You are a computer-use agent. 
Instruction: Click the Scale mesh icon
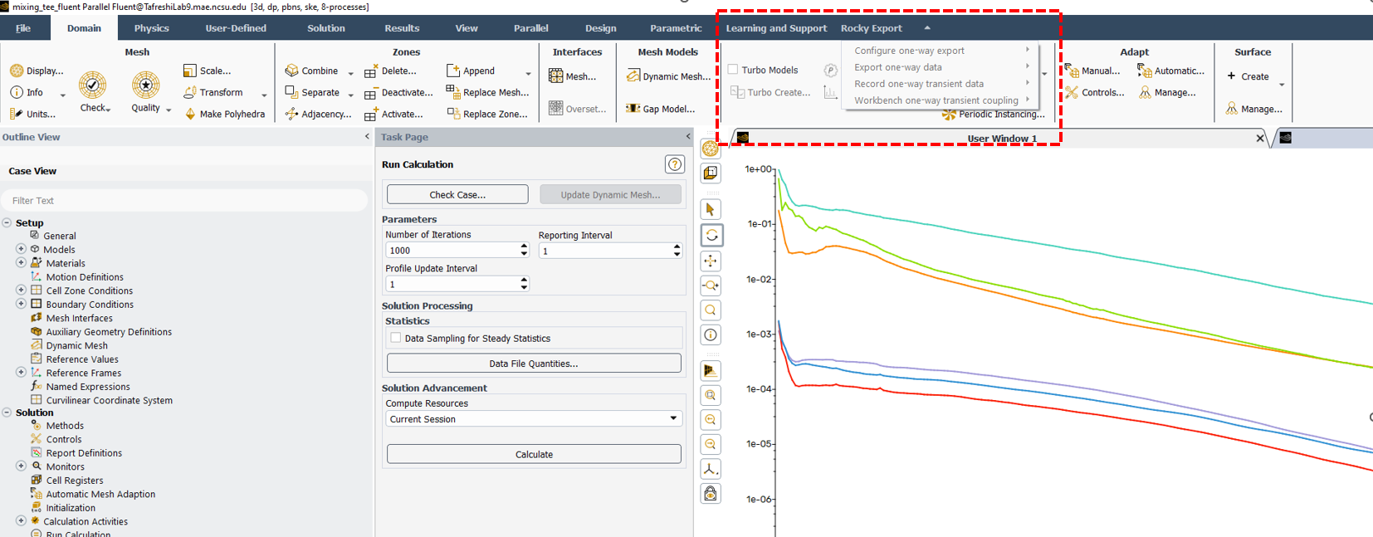190,71
